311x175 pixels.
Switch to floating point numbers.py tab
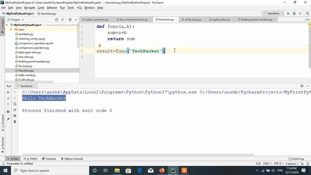[x=257, y=19]
